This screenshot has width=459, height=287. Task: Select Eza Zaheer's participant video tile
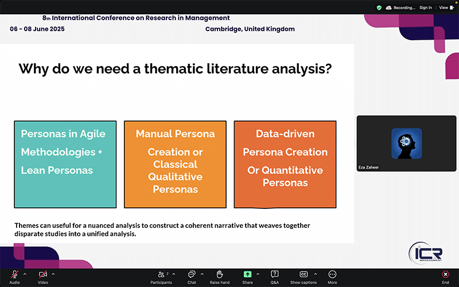pos(406,143)
